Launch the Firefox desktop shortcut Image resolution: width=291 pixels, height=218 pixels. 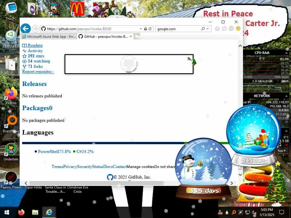(x=11, y=96)
